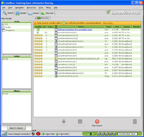This screenshot has width=144, height=137.
Task: Click the Back To Search button
Action: [x=16, y=128]
